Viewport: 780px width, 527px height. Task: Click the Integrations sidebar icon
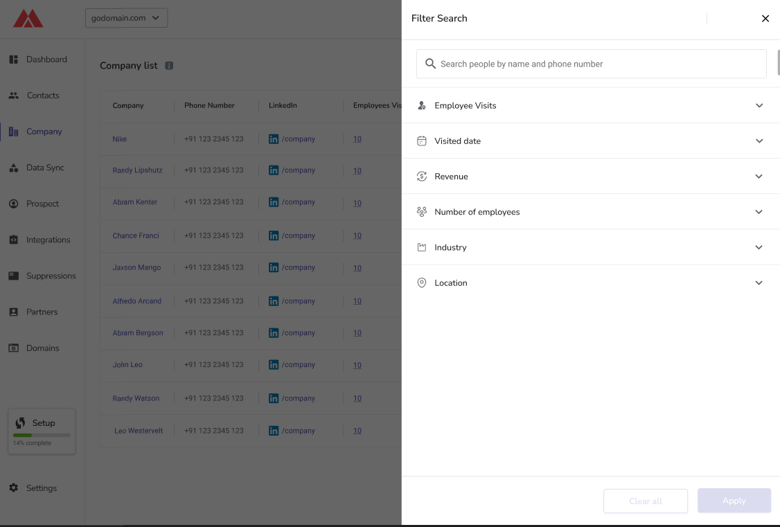point(13,240)
